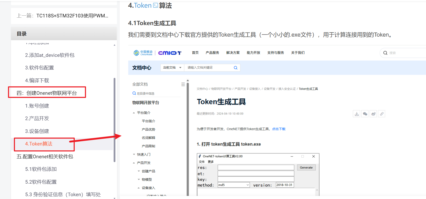Click the copy link icon
Image resolution: width=426 pixels, height=199 pixels.
click(382, 114)
